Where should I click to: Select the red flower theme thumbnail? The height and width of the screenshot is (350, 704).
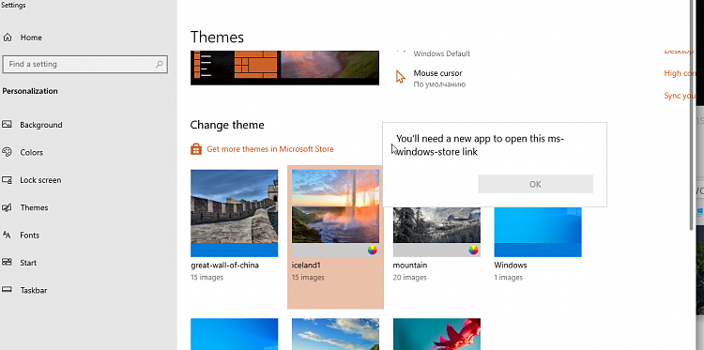pyautogui.click(x=436, y=334)
